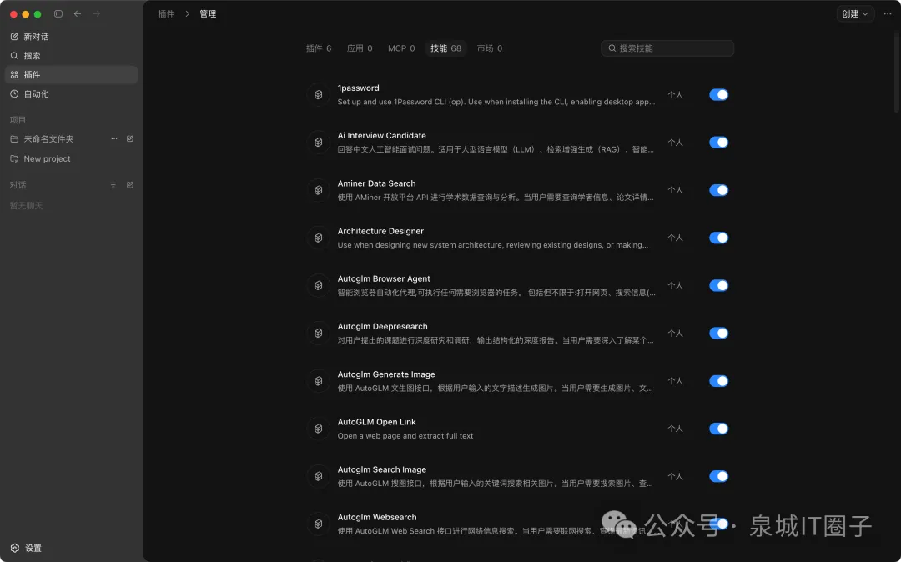
Task: Click the 管理 breadcrumb text
Action: [x=208, y=14]
